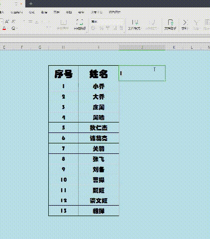Click the decrease decimal icon

(121, 28)
